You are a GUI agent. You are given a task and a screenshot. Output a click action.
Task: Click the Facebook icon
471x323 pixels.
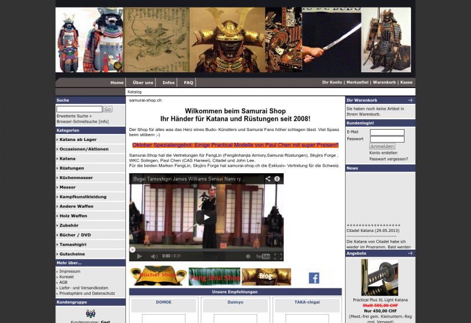tap(314, 278)
